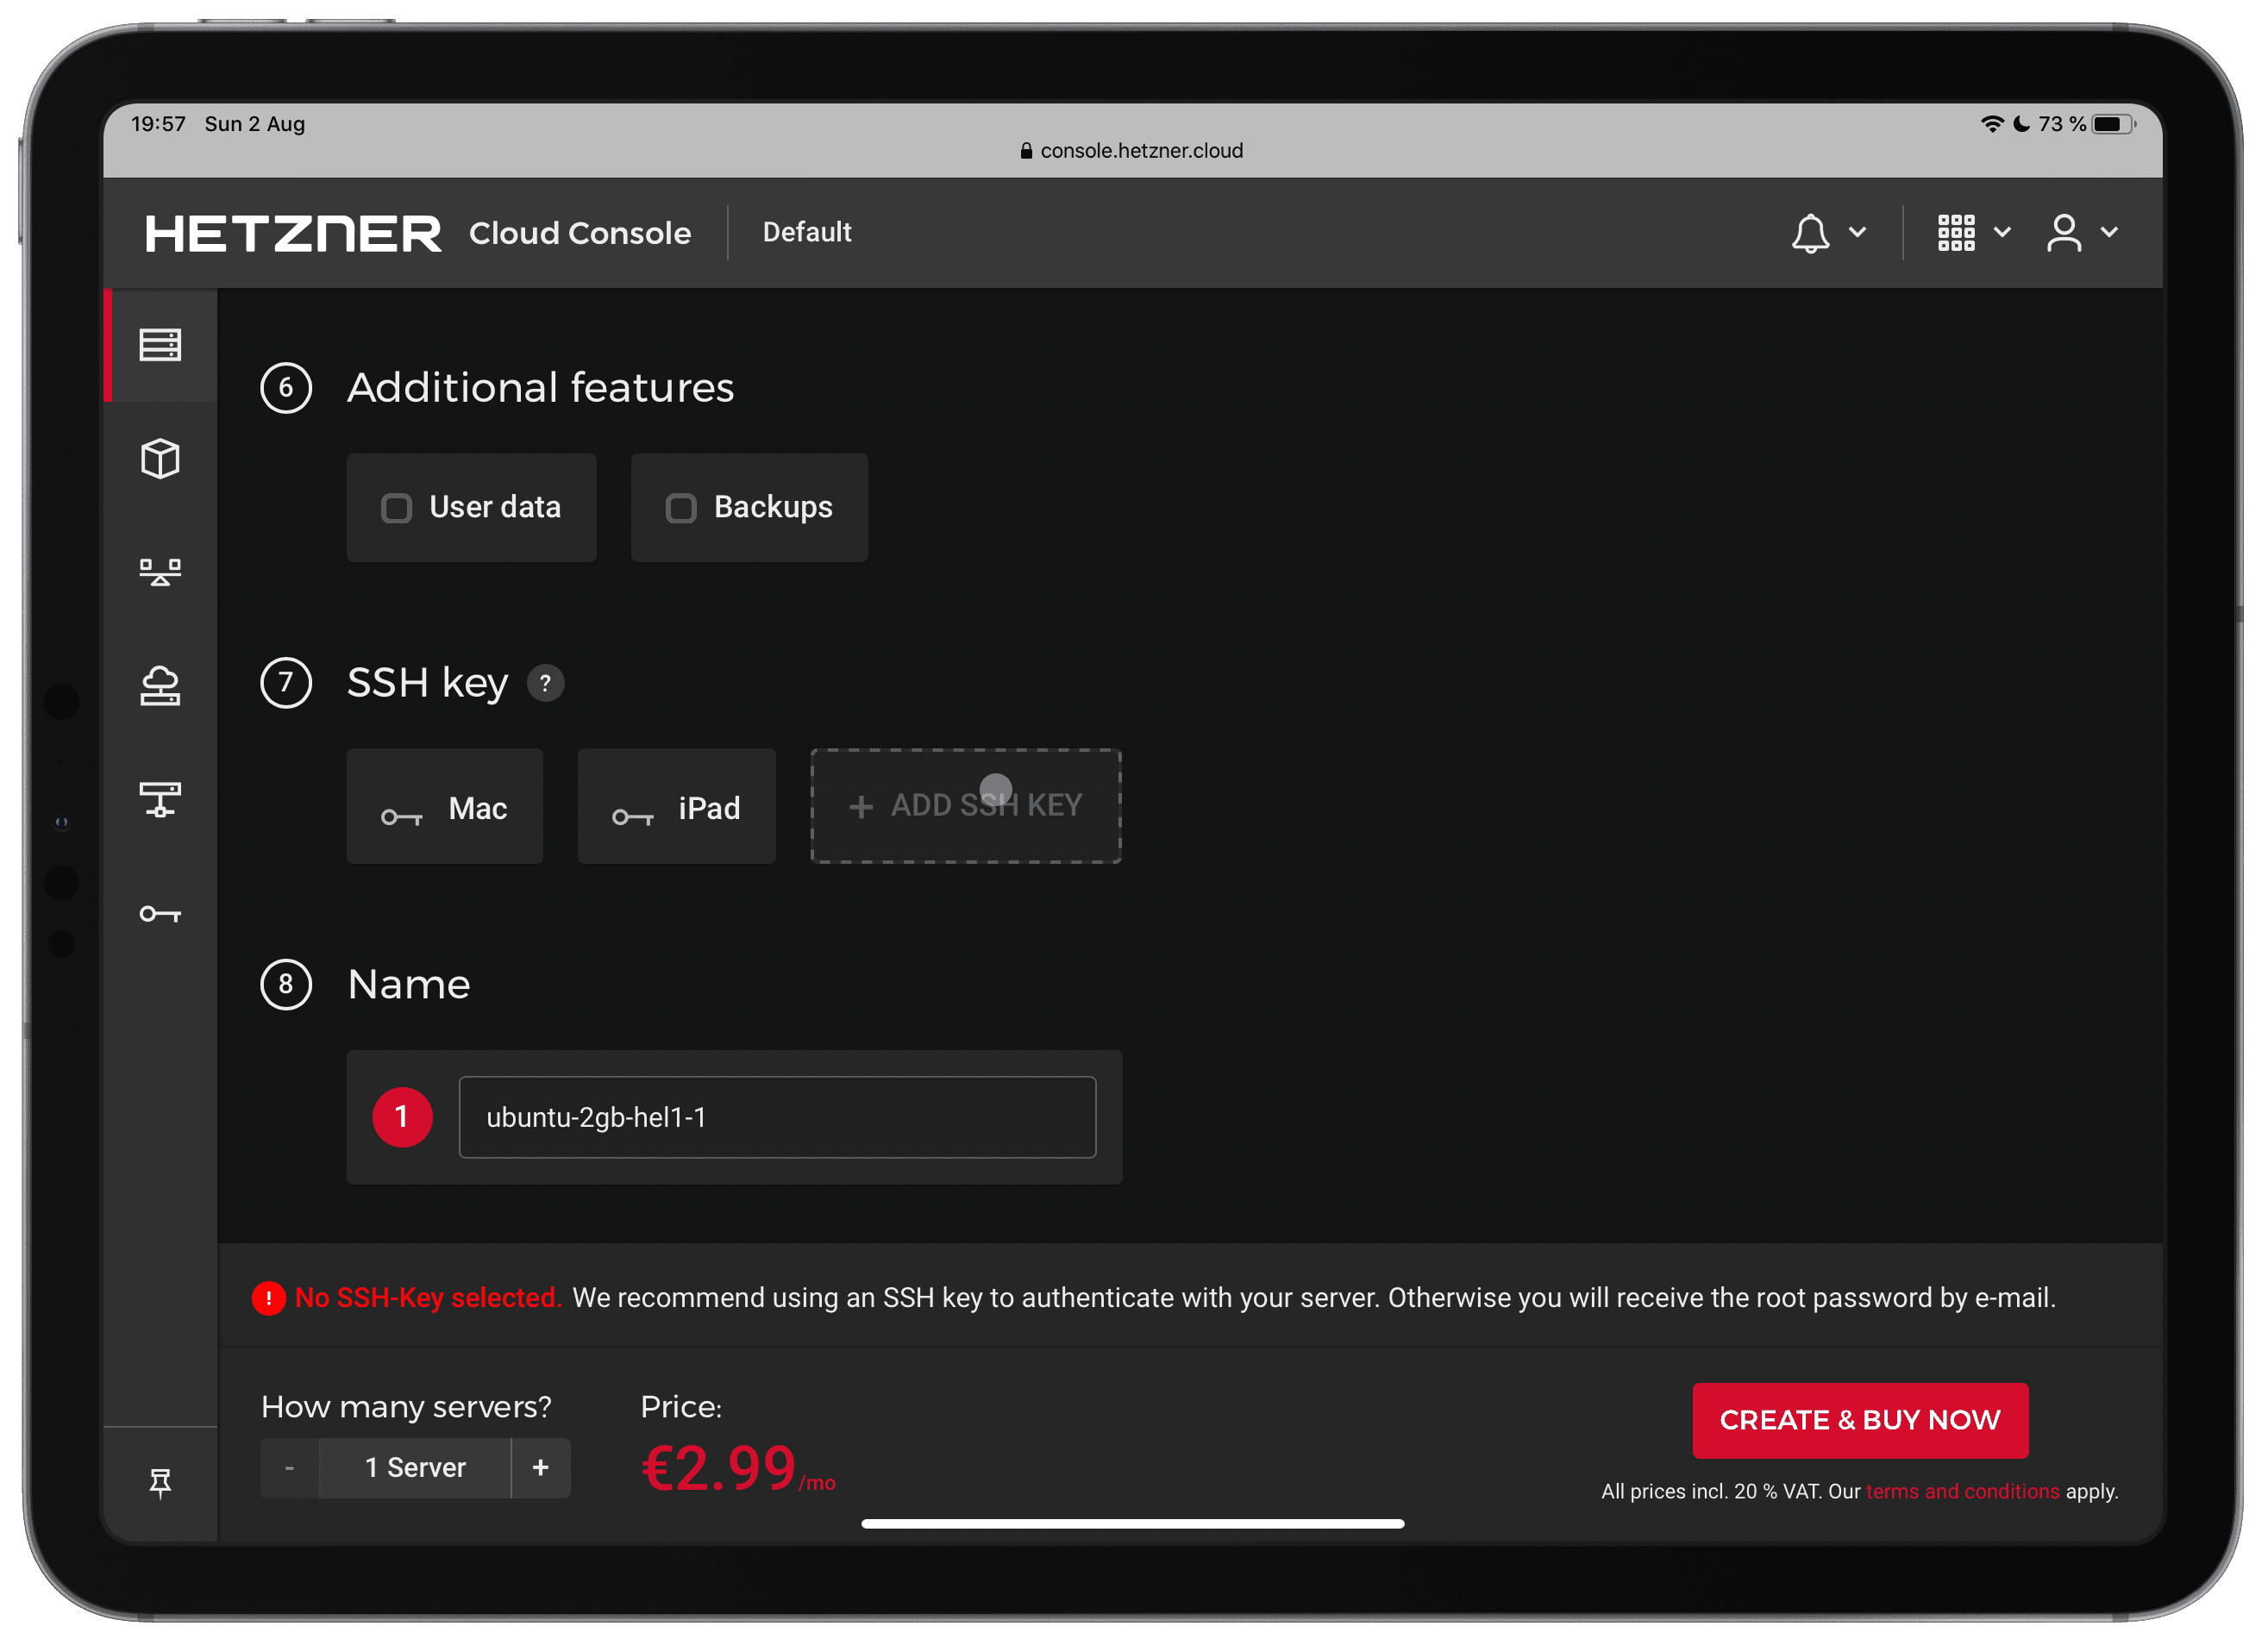Expand the notifications chevron
This screenshot has height=1645, width=2268.
pos(1857,233)
